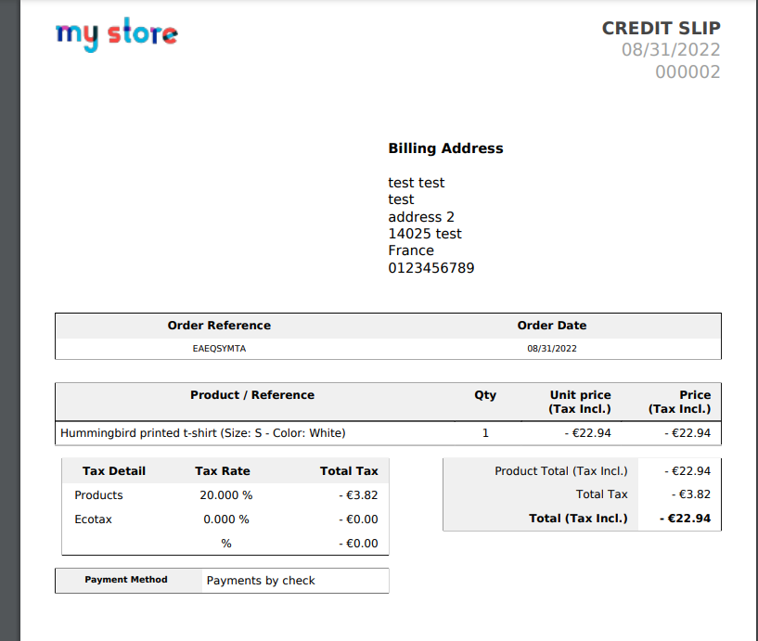Click the credit slip date 08/31/2022
Viewport: 758px width, 641px height.
(673, 50)
